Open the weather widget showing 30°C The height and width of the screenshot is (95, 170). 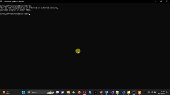tap(6, 92)
